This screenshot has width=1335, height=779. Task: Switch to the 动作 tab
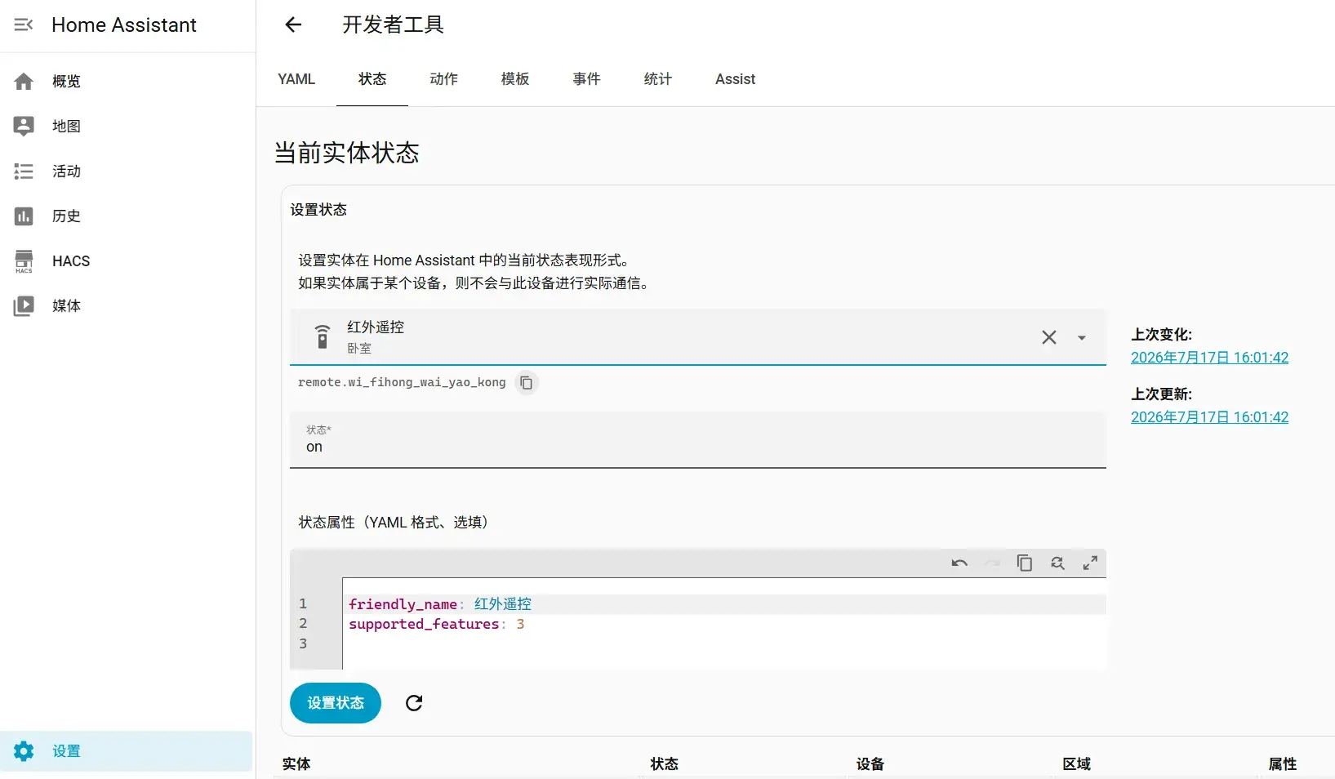pos(443,79)
